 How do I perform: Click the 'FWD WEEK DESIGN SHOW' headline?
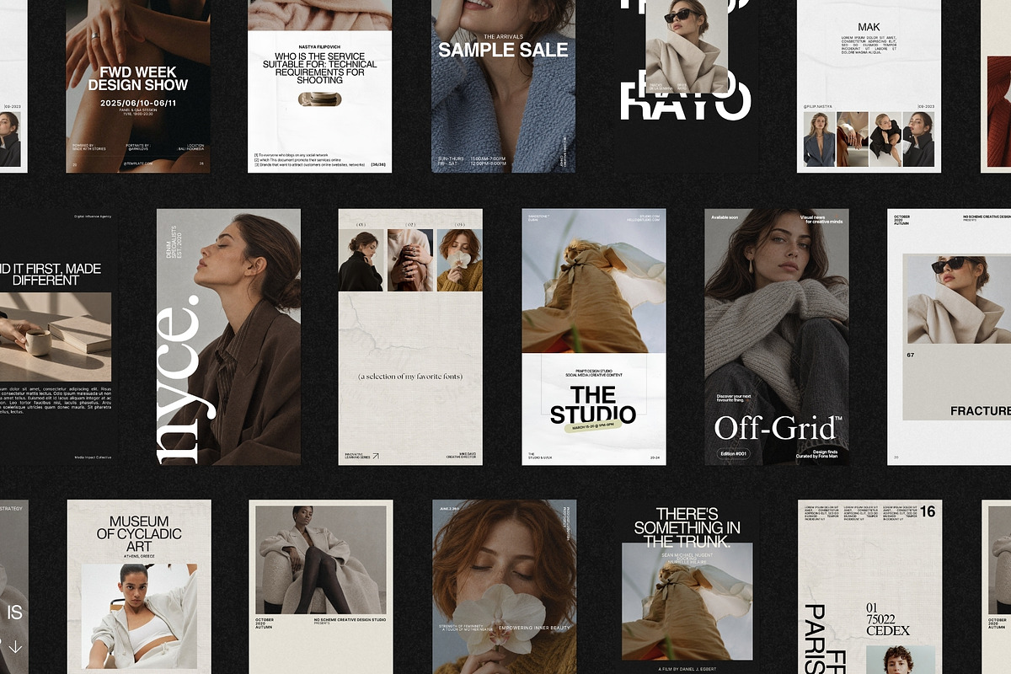click(x=138, y=78)
